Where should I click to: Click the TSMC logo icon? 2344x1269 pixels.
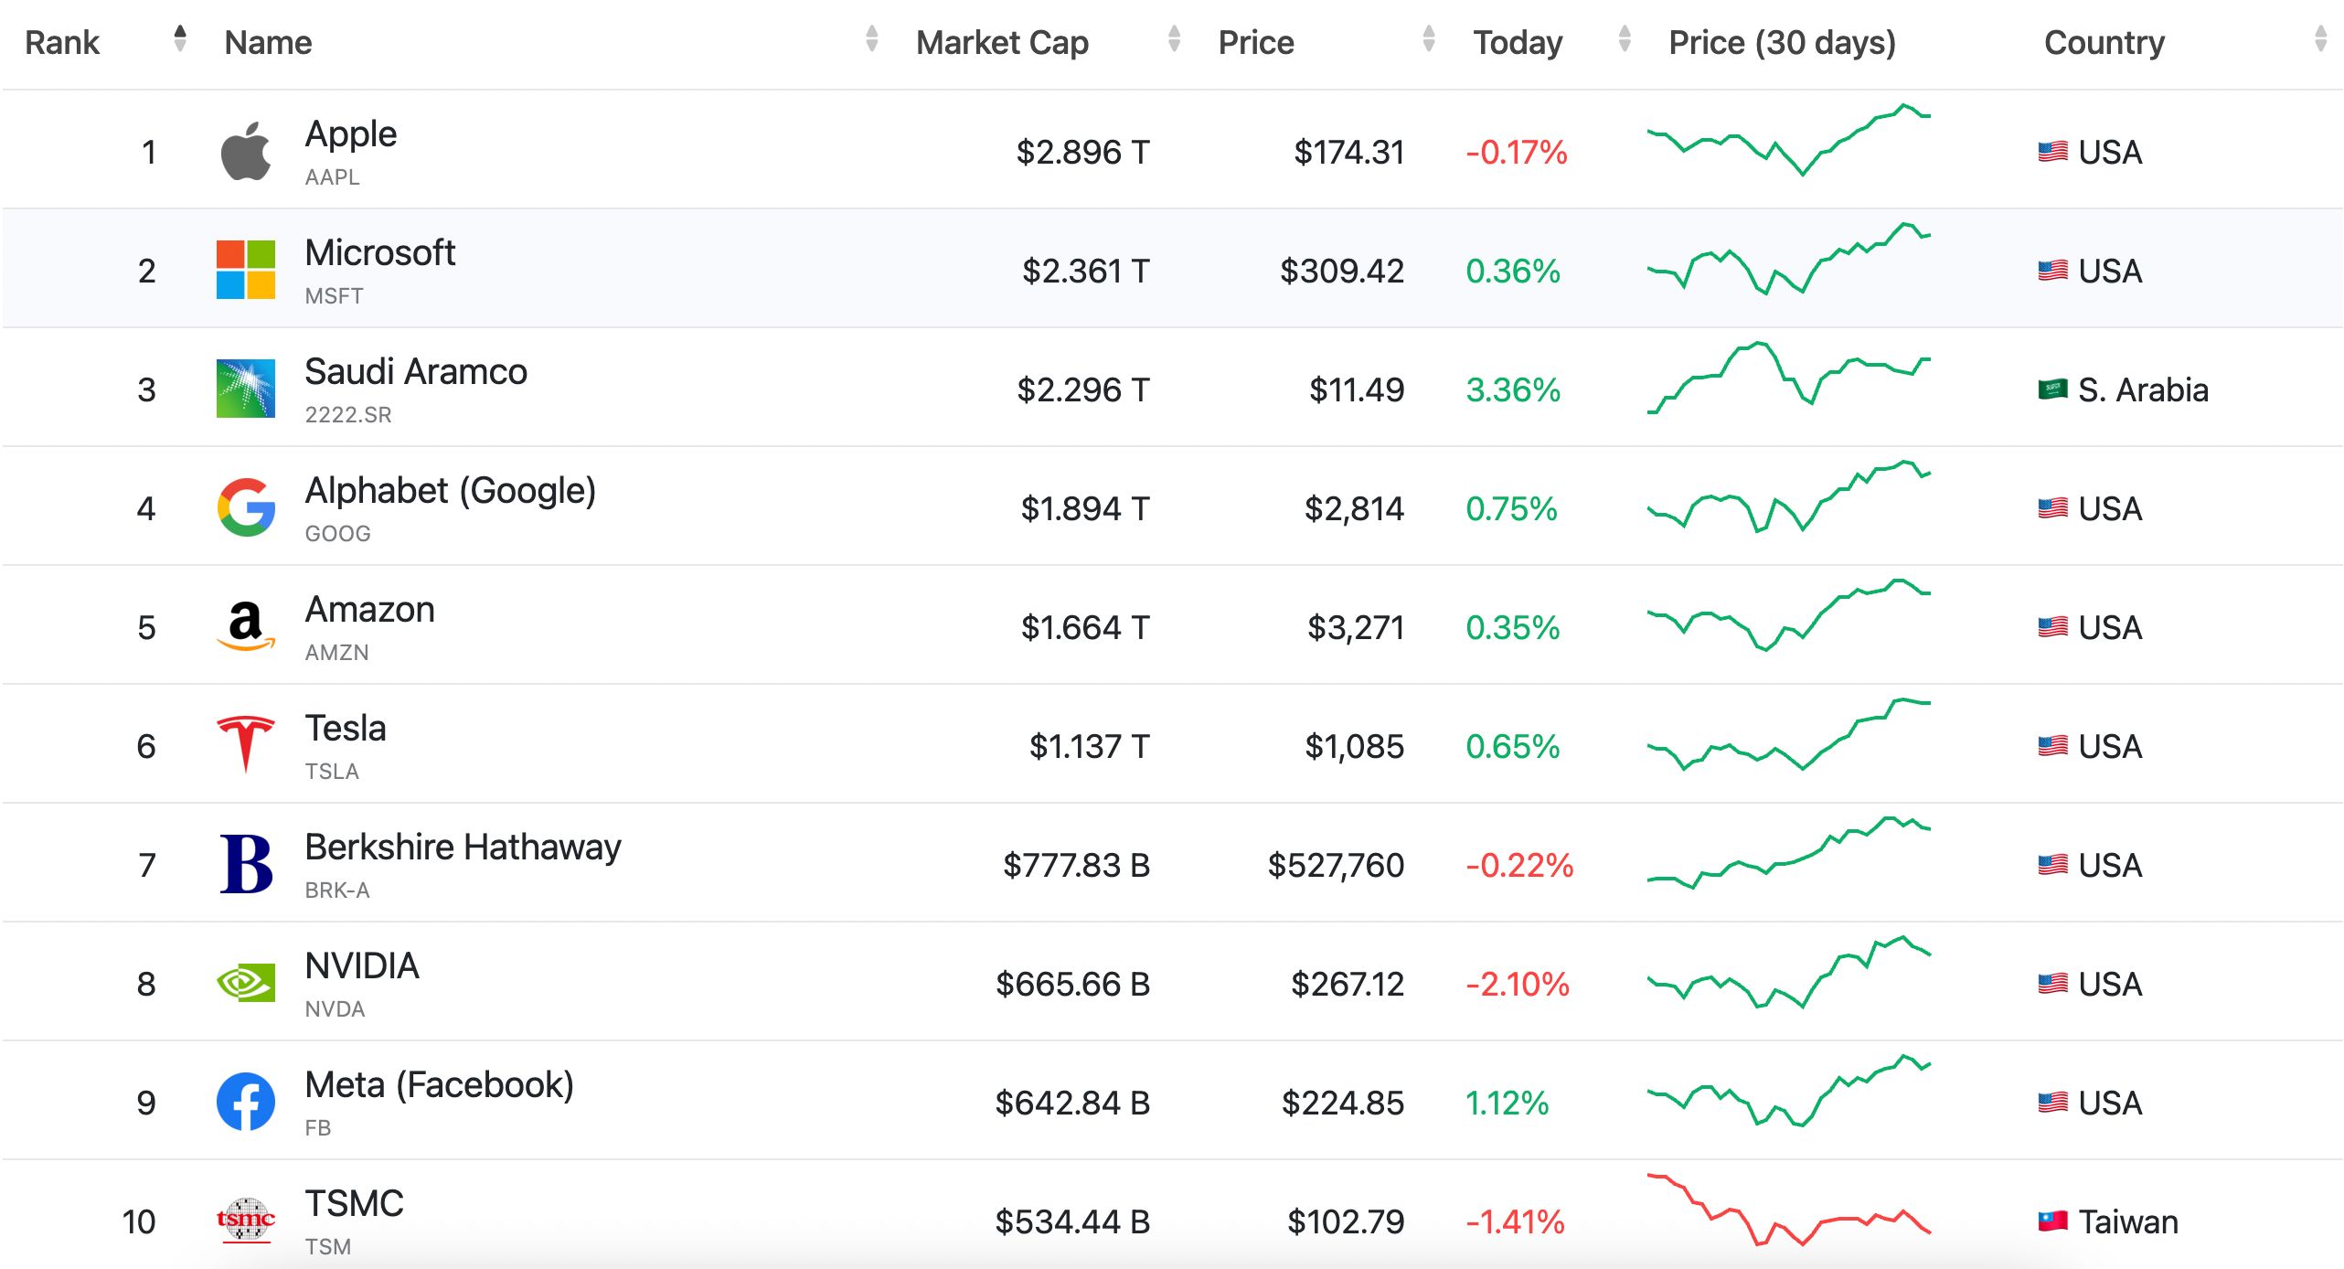246,1221
